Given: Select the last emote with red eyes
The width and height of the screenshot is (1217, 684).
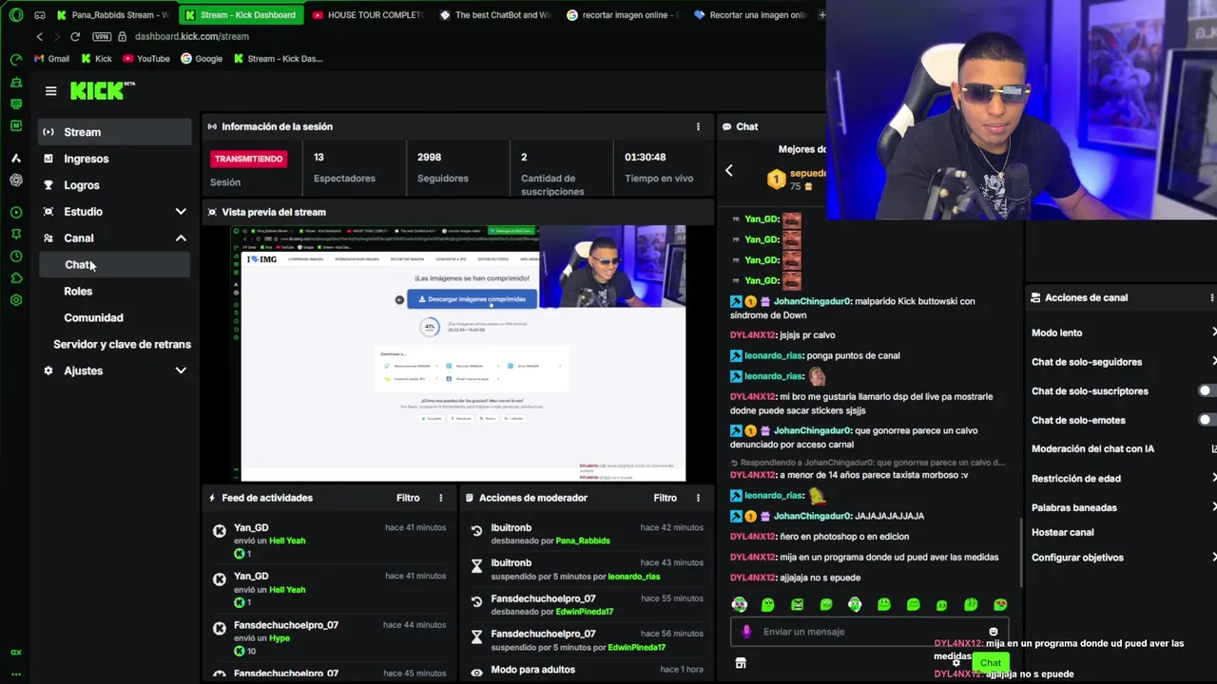Looking at the screenshot, I should click(1000, 604).
